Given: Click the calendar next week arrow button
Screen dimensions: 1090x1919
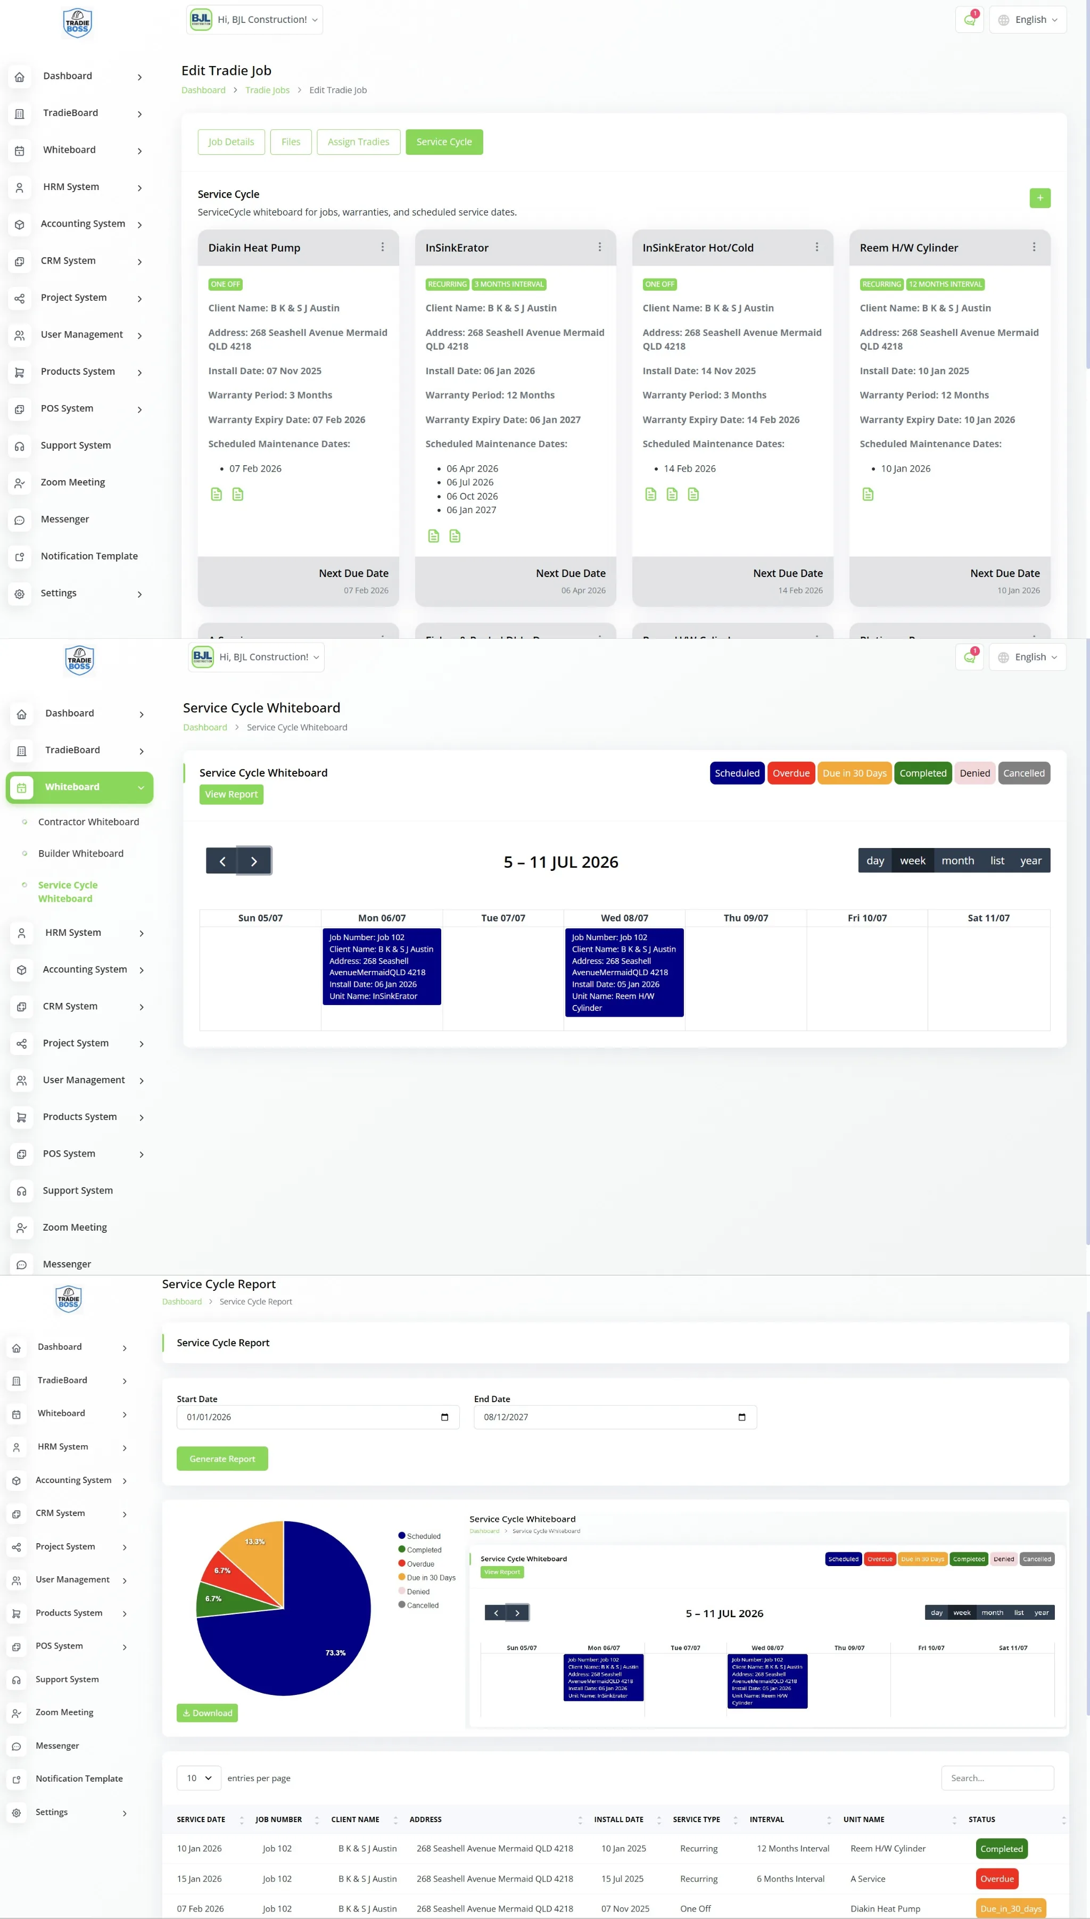Looking at the screenshot, I should pos(254,861).
